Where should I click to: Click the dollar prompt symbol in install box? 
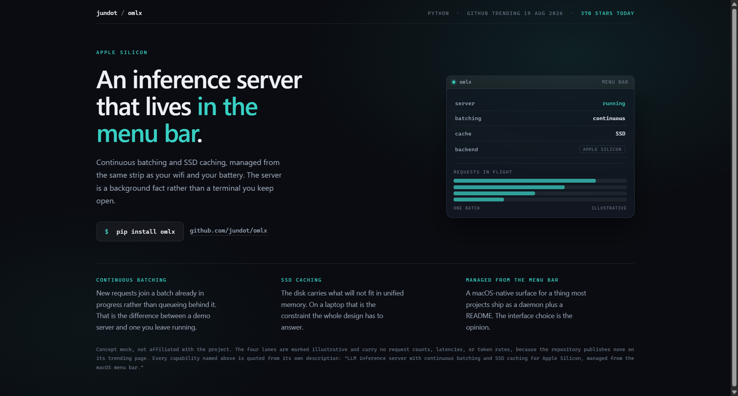coord(106,231)
